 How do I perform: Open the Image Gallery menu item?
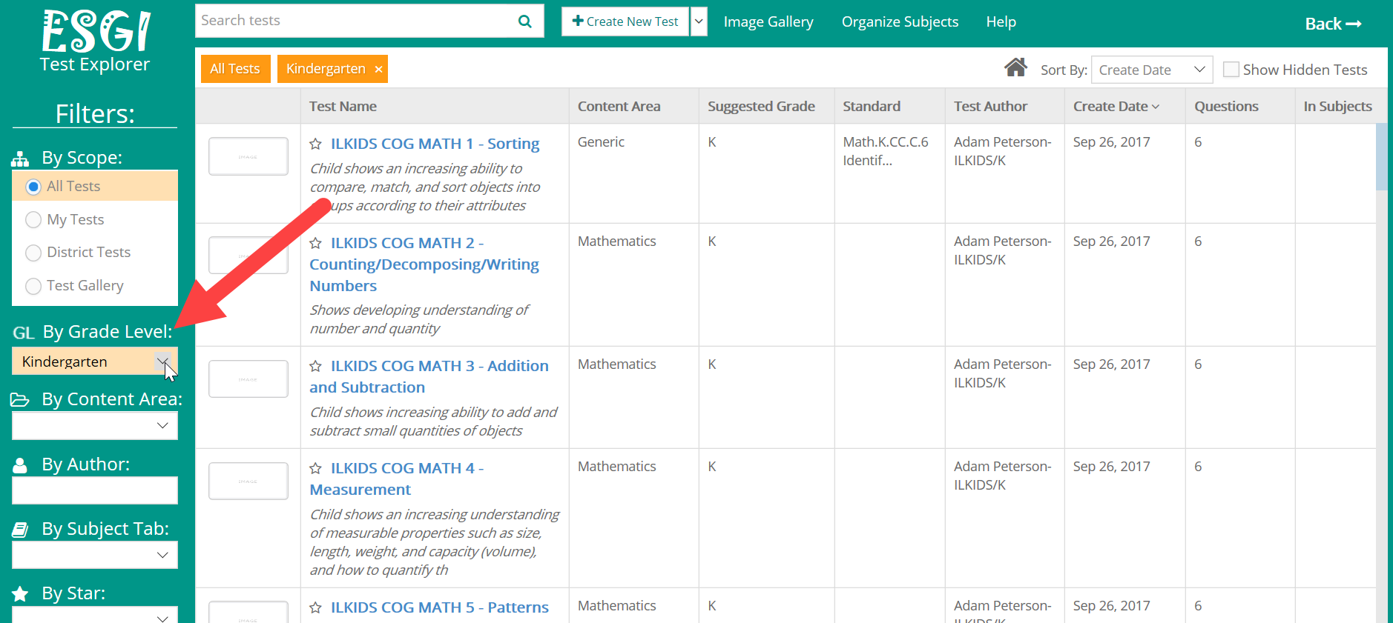[x=768, y=22]
